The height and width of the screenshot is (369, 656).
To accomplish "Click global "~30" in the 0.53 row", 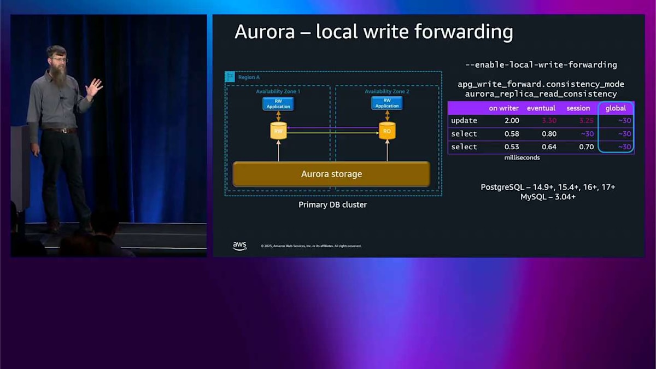I will [625, 147].
